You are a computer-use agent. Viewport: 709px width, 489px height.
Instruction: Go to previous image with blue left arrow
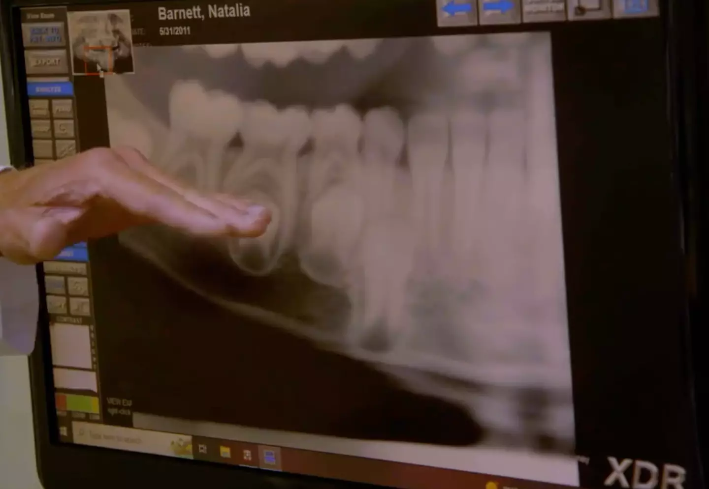click(456, 9)
